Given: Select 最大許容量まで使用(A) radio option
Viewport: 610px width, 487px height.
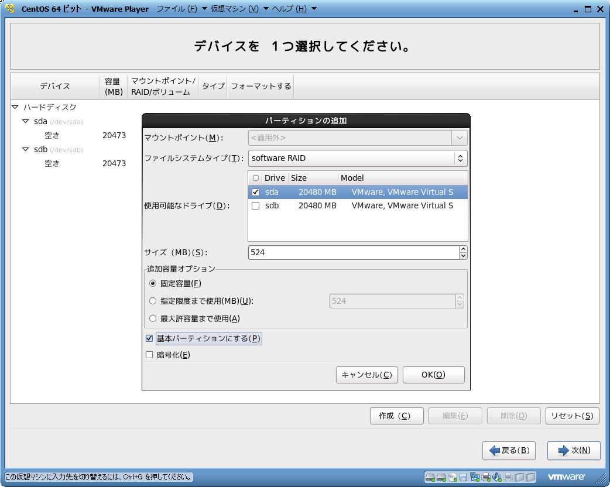Looking at the screenshot, I should [x=152, y=318].
